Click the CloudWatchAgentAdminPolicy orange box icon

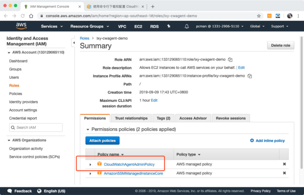point(99,164)
